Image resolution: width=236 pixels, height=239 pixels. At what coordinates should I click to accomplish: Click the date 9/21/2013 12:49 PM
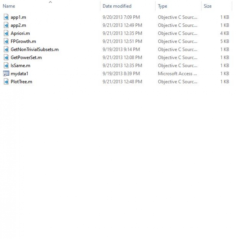(122, 25)
